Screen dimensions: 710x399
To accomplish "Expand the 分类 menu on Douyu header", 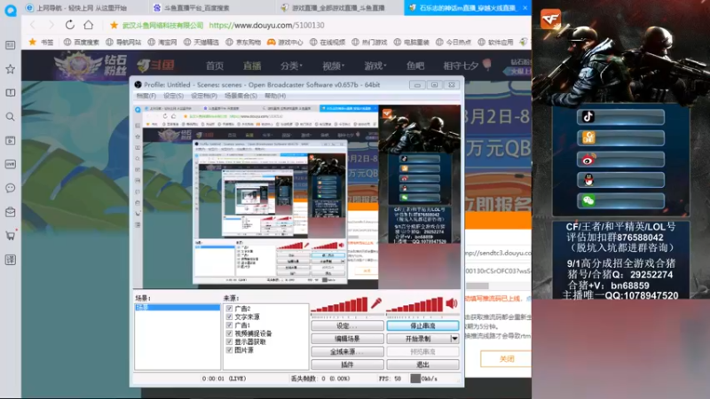I will pos(291,66).
